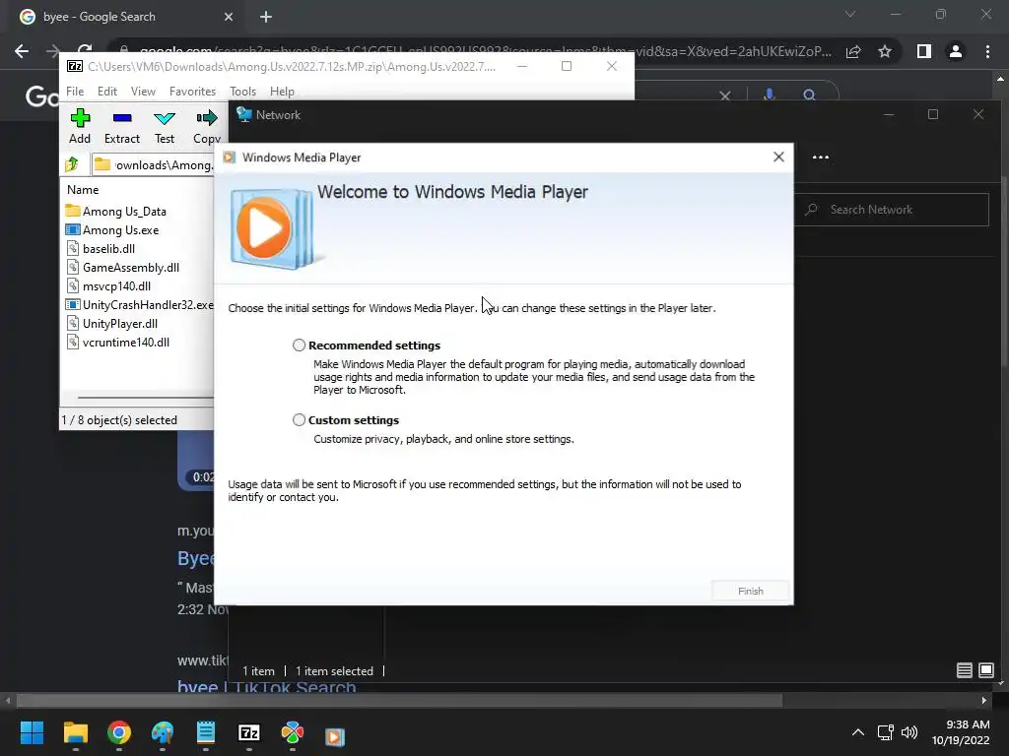The height and width of the screenshot is (756, 1009).
Task: Open File Explorer from the taskbar
Action: [x=76, y=732]
